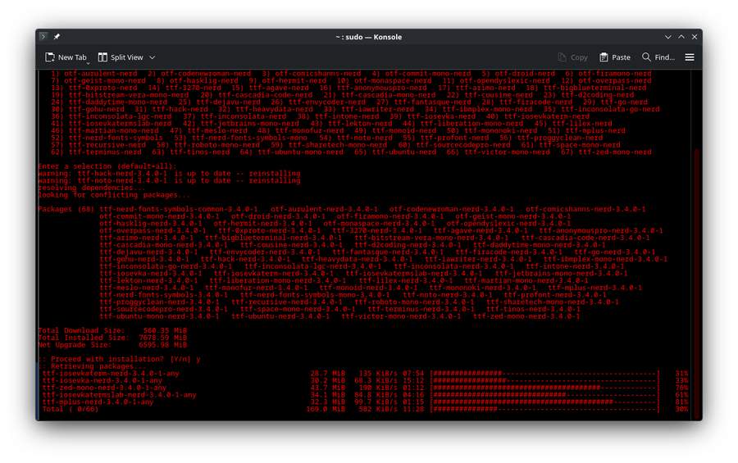Click the ttf-hack-nerd up to date warning

pyautogui.click(x=170, y=173)
